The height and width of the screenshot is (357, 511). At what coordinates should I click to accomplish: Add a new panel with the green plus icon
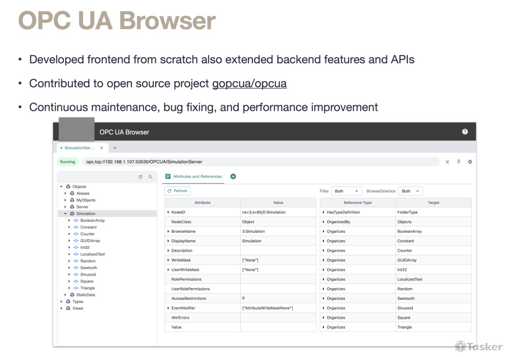coord(233,177)
